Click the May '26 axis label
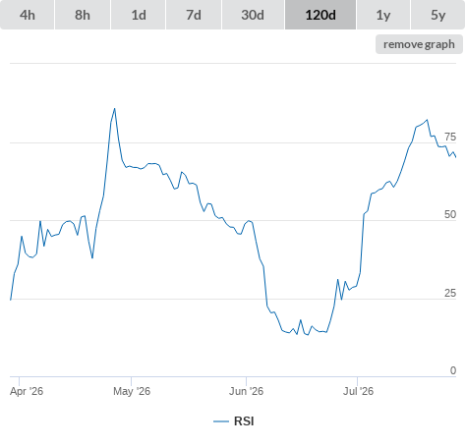This screenshot has width=466, height=447. click(132, 391)
